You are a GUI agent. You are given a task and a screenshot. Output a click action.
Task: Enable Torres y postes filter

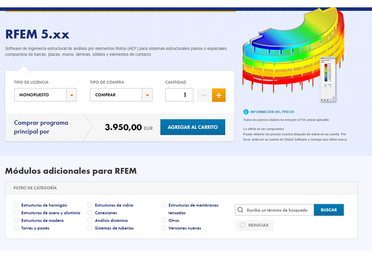[16, 228]
